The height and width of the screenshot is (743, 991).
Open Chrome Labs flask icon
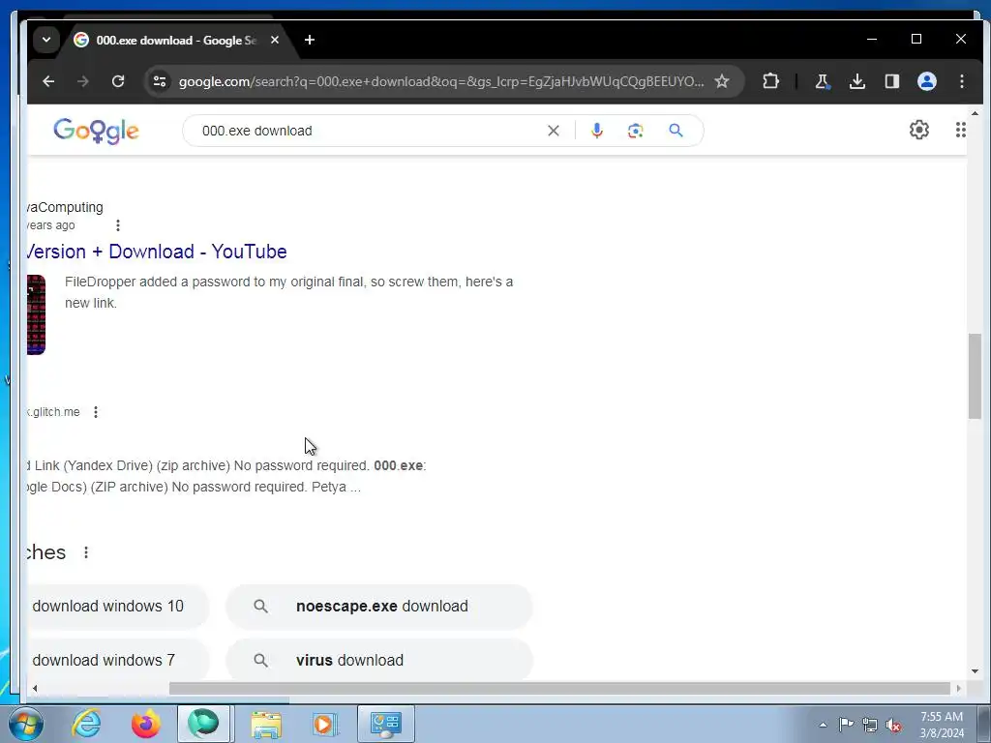tap(823, 81)
